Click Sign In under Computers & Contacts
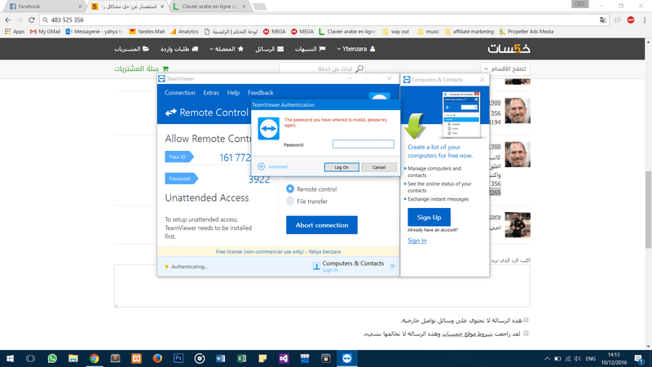 pos(330,271)
